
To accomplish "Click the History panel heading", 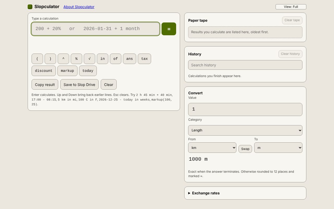I will [x=195, y=54].
